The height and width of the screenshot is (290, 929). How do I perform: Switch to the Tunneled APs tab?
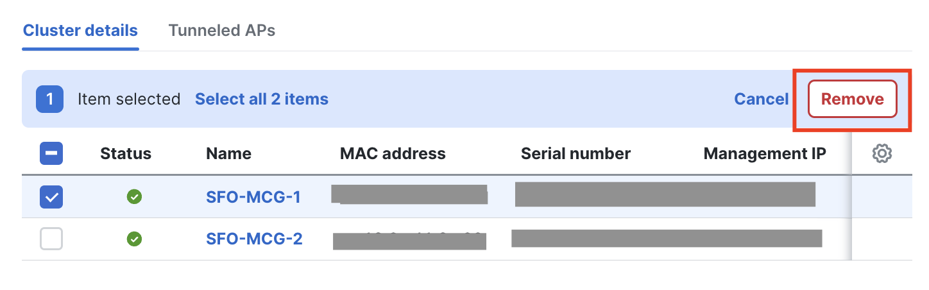click(x=222, y=30)
